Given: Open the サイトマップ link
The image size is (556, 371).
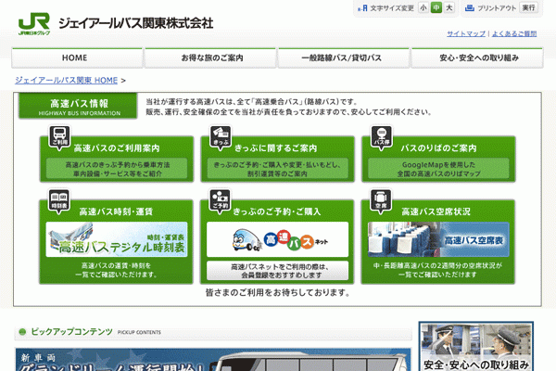Looking at the screenshot, I should pos(466,33).
